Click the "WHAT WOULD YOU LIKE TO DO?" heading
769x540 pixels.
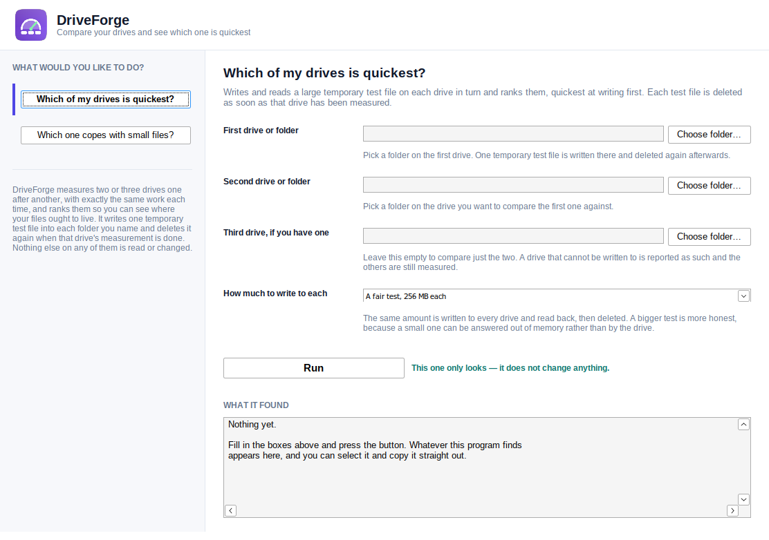78,68
